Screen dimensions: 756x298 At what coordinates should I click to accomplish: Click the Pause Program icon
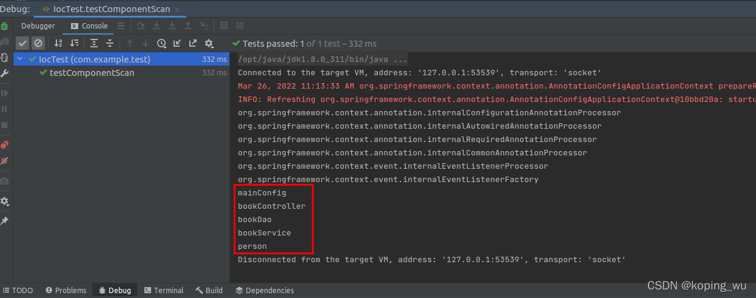coord(4,109)
